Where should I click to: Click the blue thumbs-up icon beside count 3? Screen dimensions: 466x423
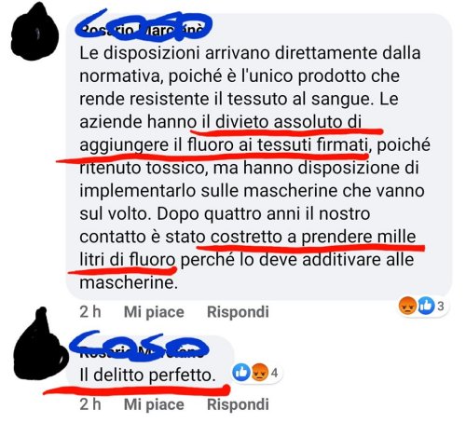click(x=426, y=306)
